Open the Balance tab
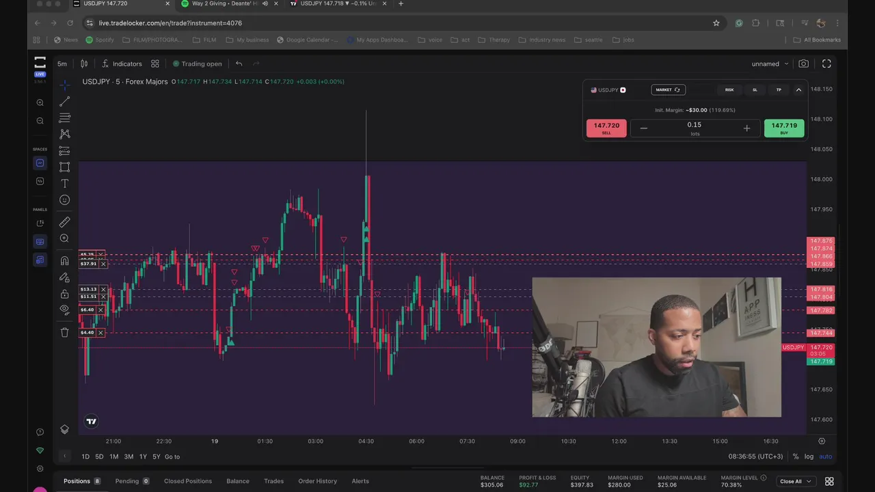This screenshot has height=492, width=875. (238, 481)
